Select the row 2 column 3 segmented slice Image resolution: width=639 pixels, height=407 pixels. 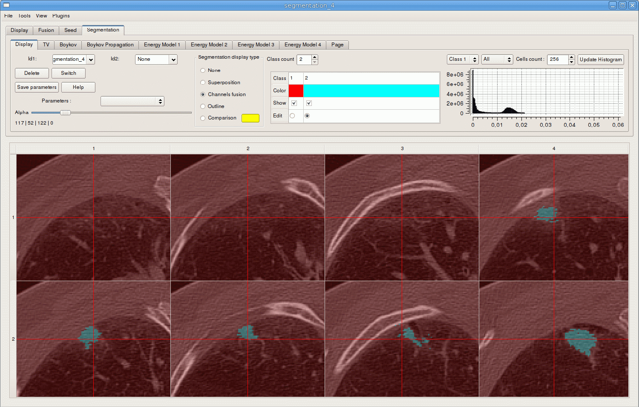pos(402,339)
